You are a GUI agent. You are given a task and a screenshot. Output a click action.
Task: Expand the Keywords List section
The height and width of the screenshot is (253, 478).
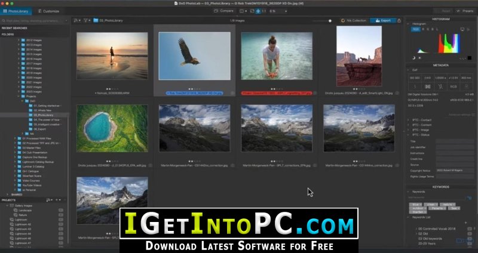[409, 217]
